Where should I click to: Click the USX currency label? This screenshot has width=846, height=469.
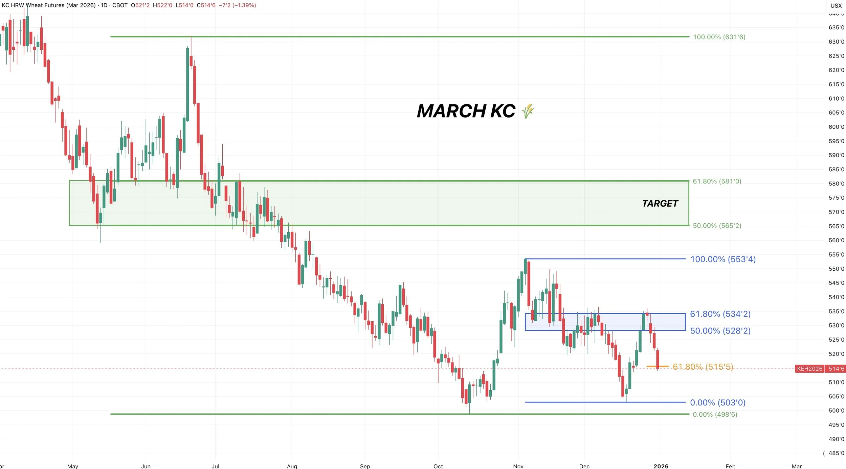(836, 5)
